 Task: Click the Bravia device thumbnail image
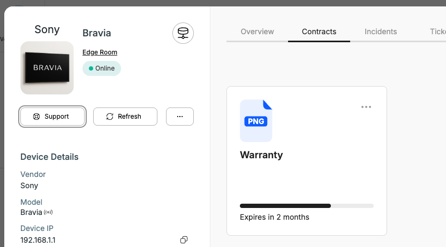click(x=47, y=68)
